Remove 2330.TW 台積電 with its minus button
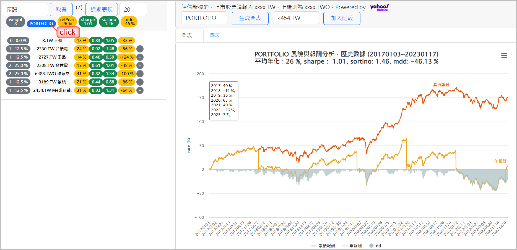 [x=140, y=49]
